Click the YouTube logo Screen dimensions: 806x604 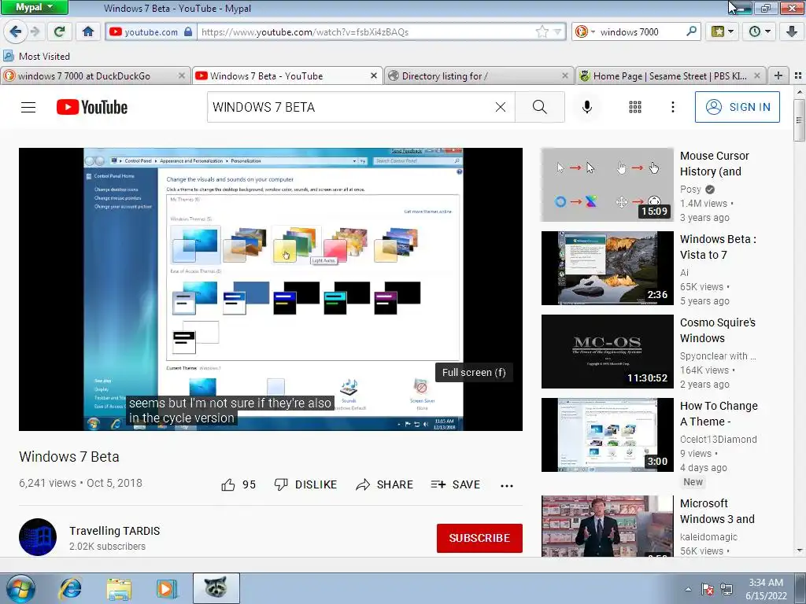point(92,107)
